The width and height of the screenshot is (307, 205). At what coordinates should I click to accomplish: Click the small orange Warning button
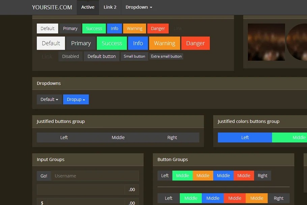[x=135, y=29]
